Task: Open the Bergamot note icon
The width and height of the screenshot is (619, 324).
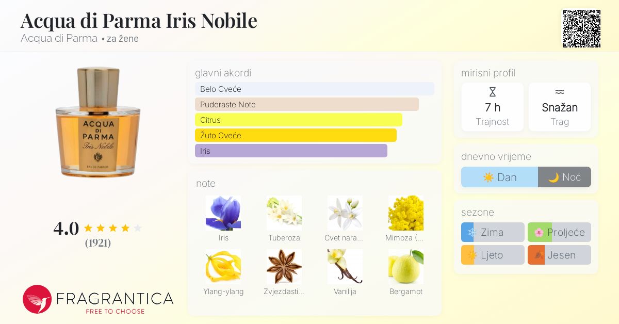Action: click(406, 266)
